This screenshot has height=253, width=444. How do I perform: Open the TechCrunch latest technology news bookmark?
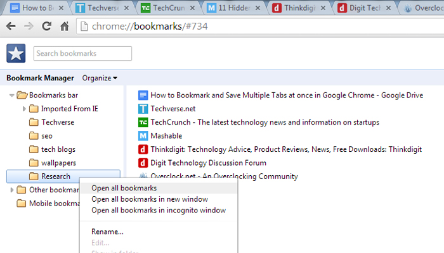pos(264,122)
